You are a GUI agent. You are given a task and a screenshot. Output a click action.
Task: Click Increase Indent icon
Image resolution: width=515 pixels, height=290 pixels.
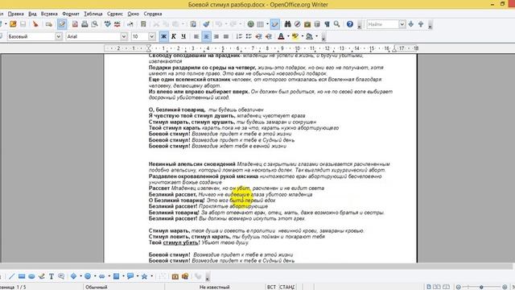pos(268,36)
